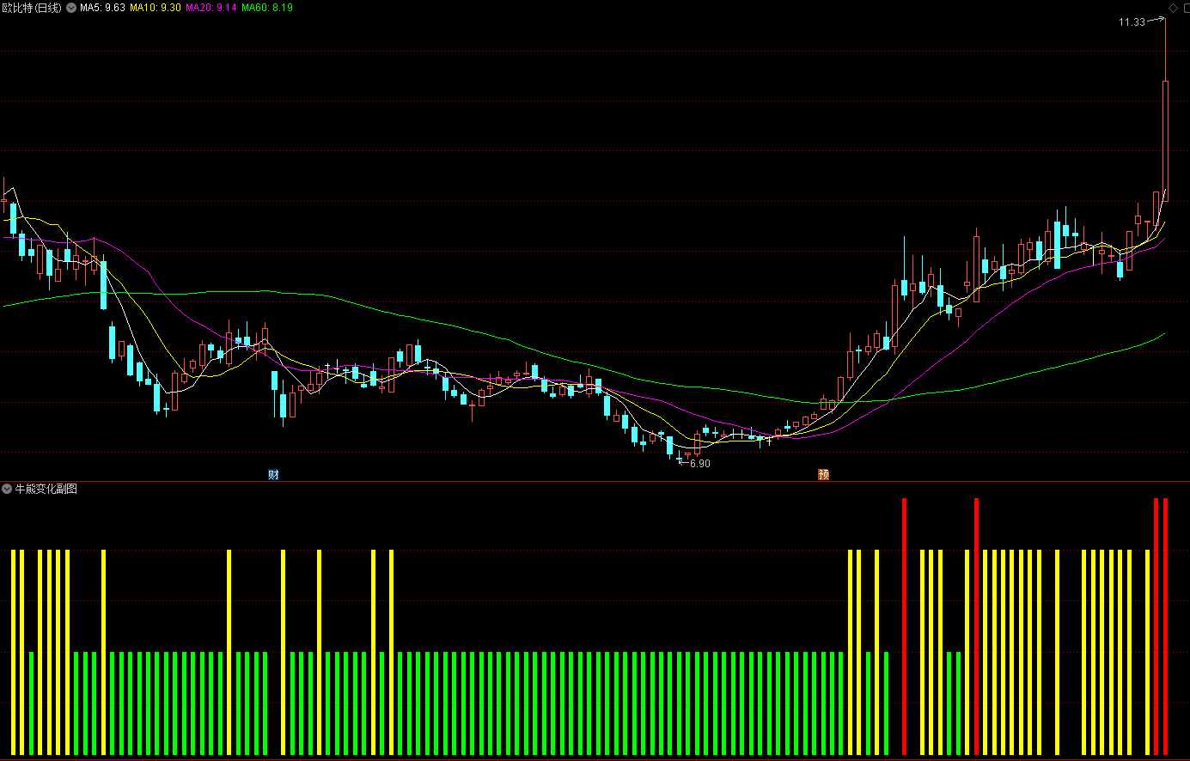Viewport: 1190px width, 761px height.
Task: Open the dropdown arrow beside 欧比特(日线)
Action: 70,8
